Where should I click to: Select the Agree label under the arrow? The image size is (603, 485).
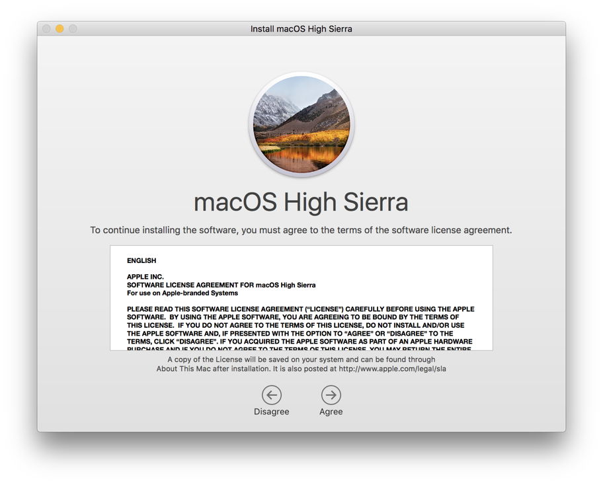tap(331, 411)
